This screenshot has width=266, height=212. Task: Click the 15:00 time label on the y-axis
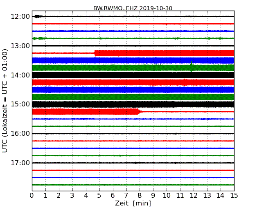click(x=20, y=104)
